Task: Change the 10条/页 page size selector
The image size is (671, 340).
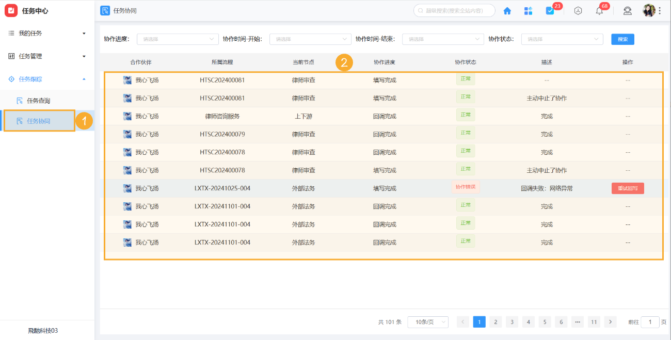Action: tap(428, 322)
